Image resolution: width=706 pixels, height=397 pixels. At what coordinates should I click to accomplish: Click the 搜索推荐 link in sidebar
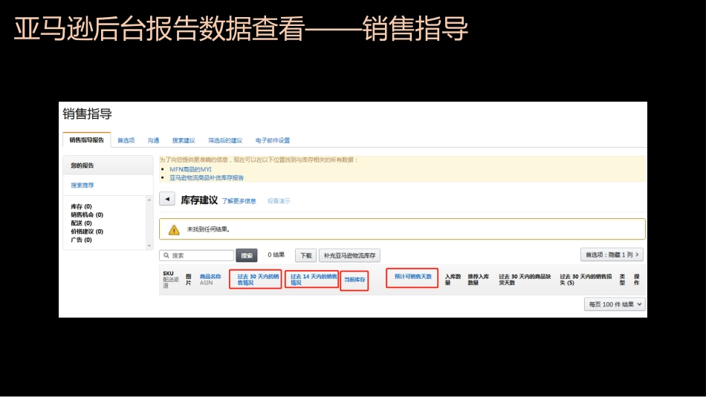click(82, 186)
